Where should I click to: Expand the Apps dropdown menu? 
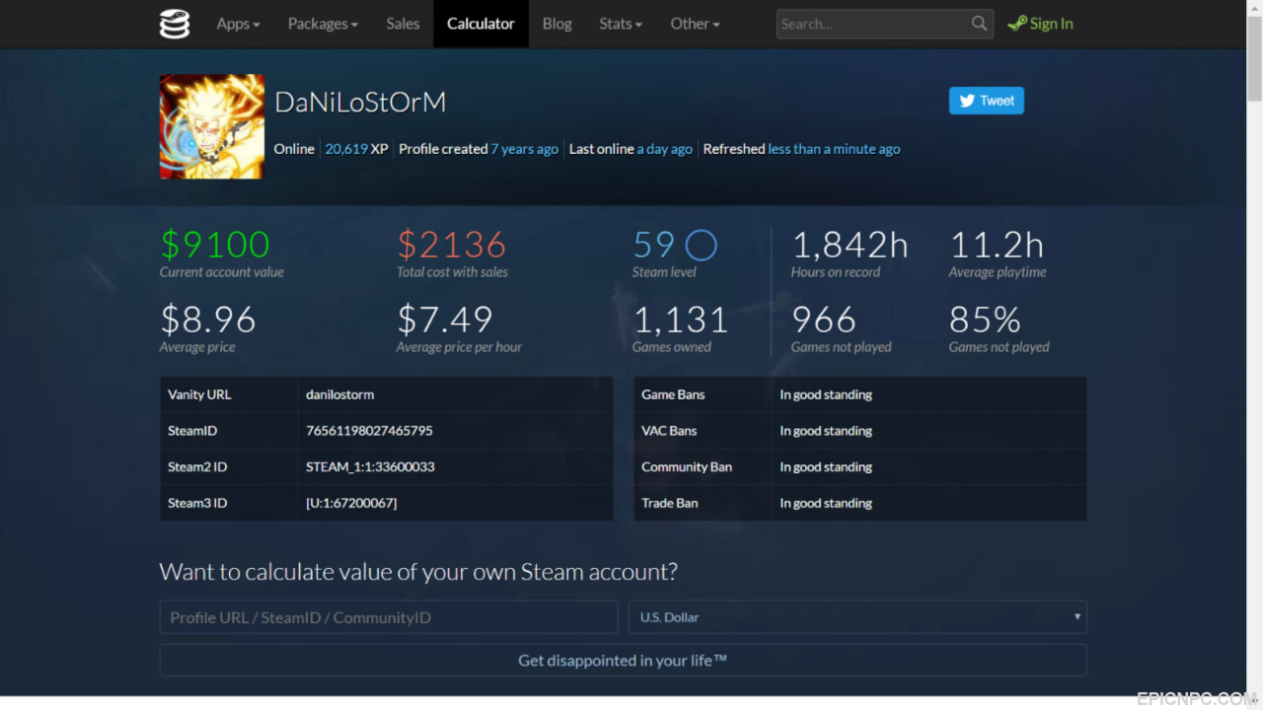coord(238,24)
